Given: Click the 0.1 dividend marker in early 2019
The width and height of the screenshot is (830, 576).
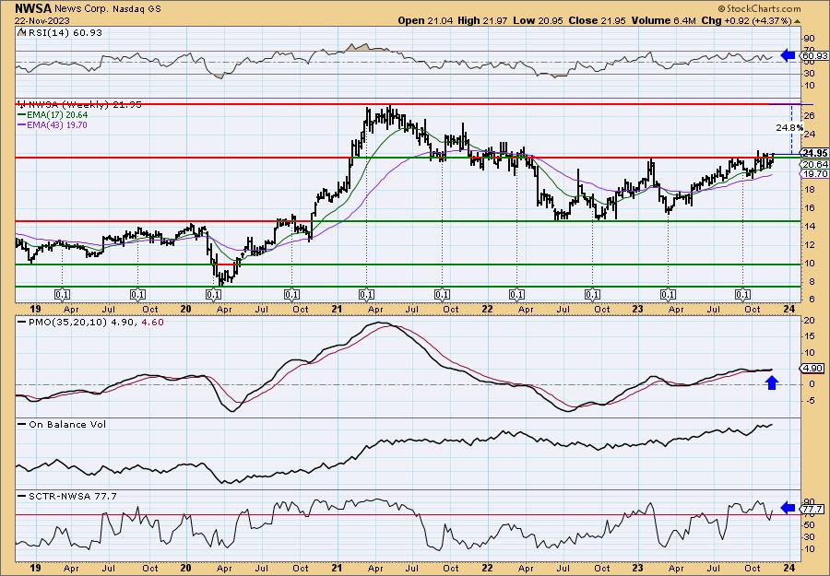Looking at the screenshot, I should (63, 295).
